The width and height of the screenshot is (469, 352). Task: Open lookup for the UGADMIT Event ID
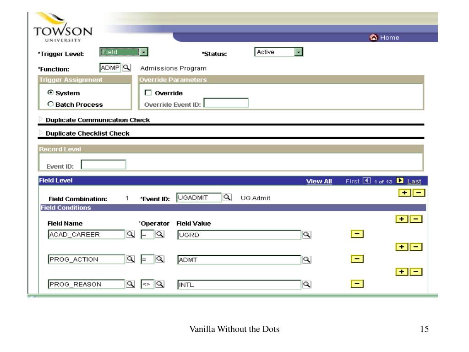tap(227, 197)
